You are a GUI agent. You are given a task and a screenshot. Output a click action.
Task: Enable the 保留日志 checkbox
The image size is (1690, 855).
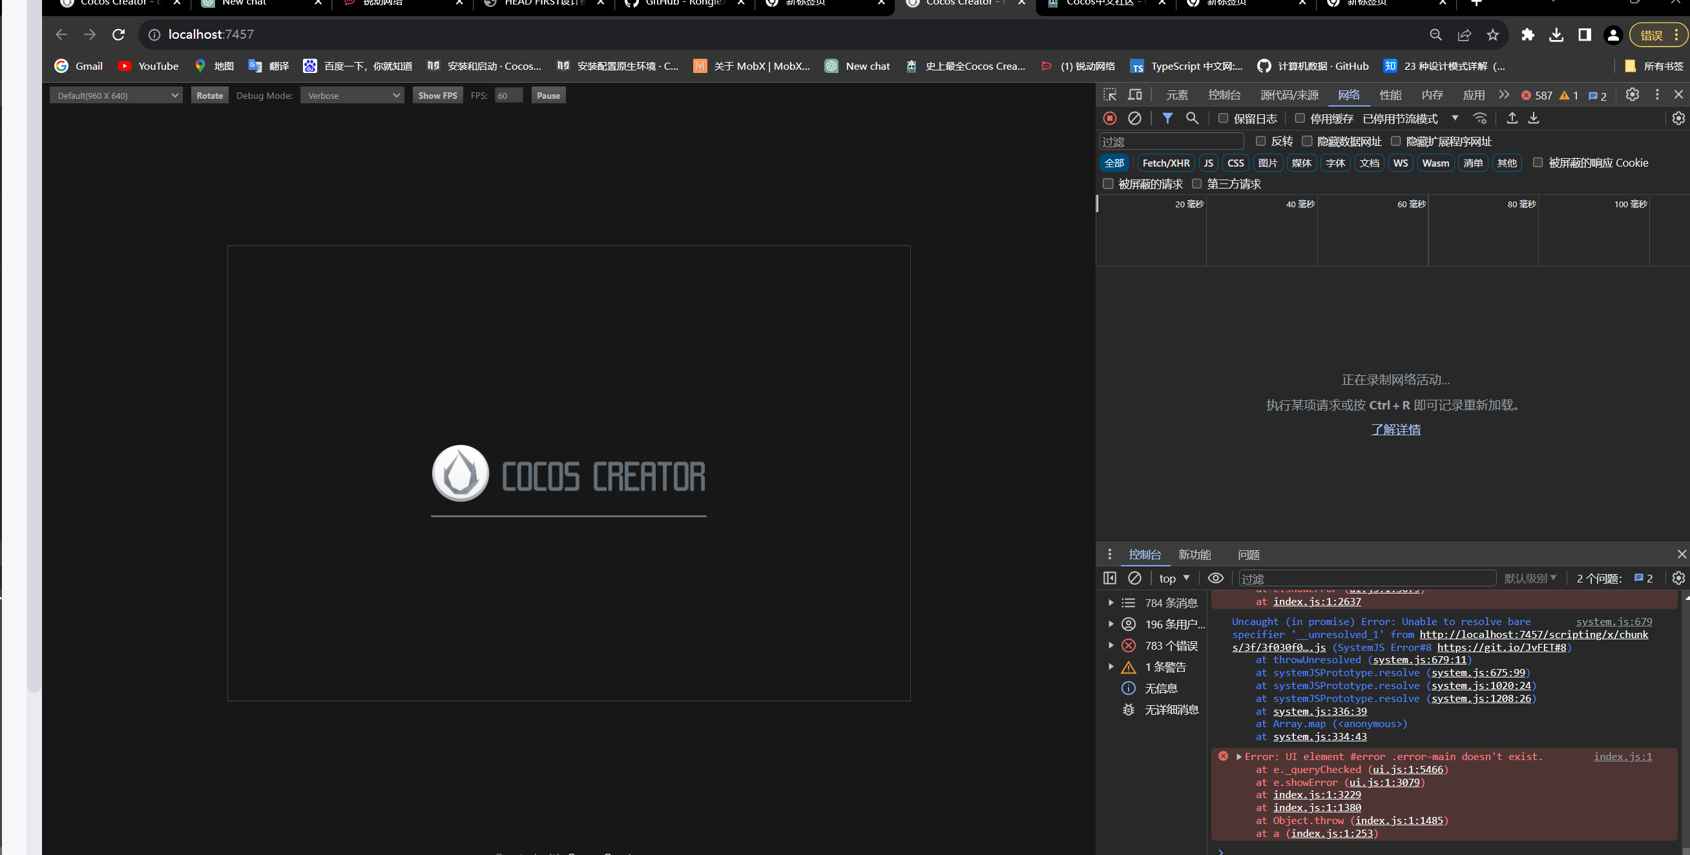[x=1224, y=118]
